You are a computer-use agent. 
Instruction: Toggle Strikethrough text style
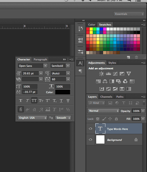coord(68,100)
